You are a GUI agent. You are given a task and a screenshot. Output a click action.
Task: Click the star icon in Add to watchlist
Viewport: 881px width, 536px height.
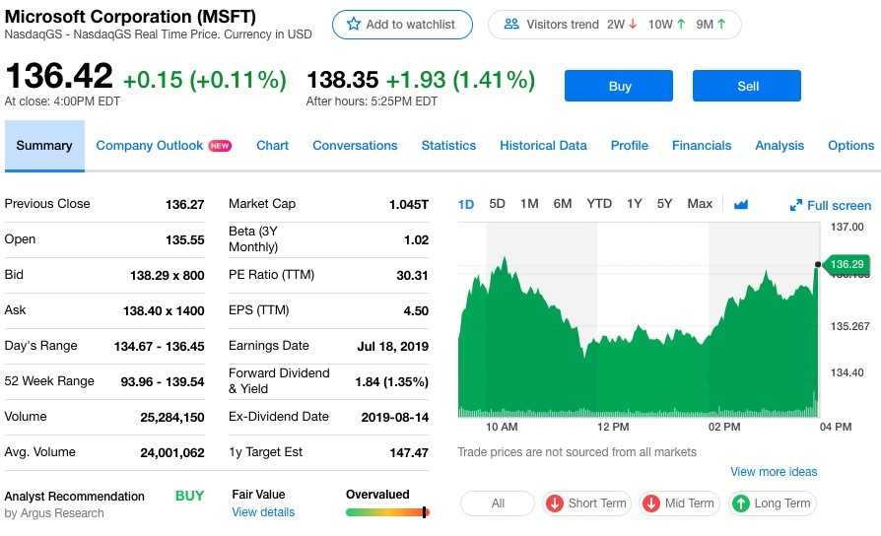tap(354, 25)
